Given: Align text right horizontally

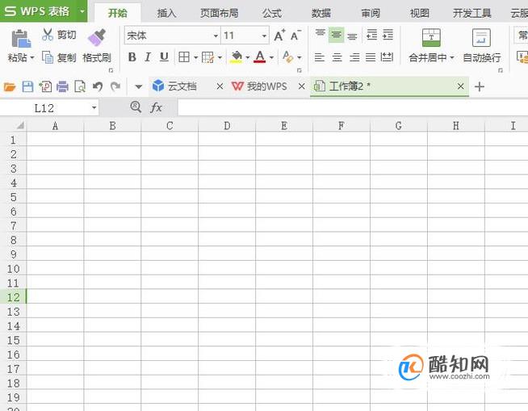Looking at the screenshot, I should [354, 57].
